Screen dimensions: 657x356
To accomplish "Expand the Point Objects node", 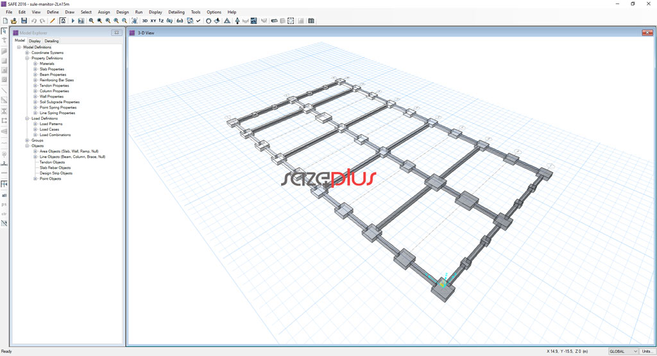I will (35, 179).
